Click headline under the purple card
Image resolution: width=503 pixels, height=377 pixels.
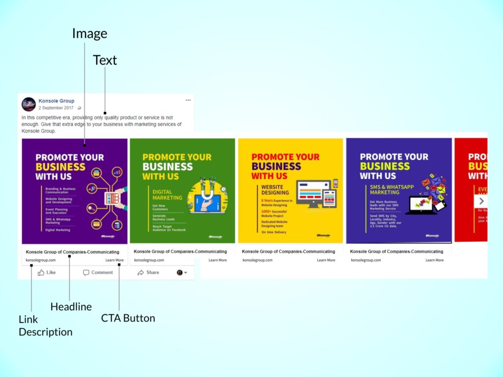coord(73,252)
